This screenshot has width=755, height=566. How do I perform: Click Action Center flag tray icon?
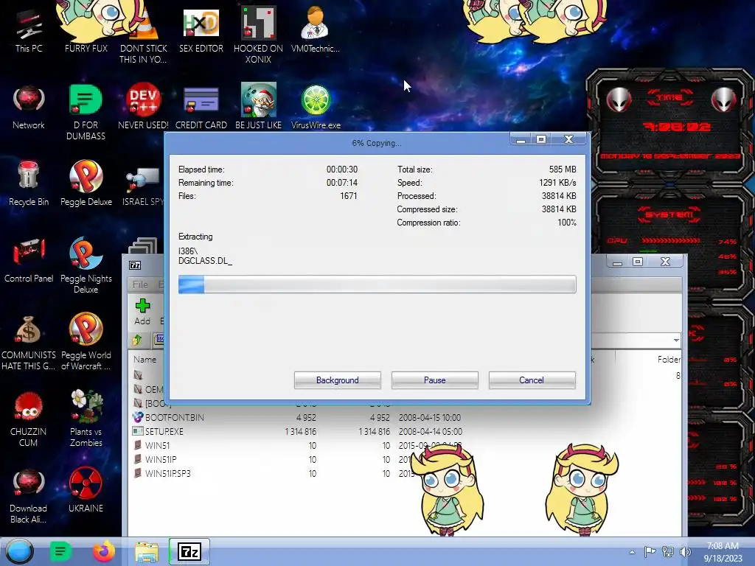pyautogui.click(x=650, y=552)
